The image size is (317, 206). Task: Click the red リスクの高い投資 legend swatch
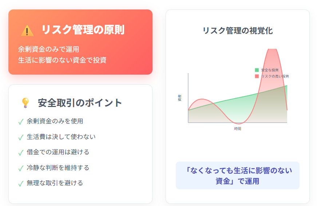[257, 76]
